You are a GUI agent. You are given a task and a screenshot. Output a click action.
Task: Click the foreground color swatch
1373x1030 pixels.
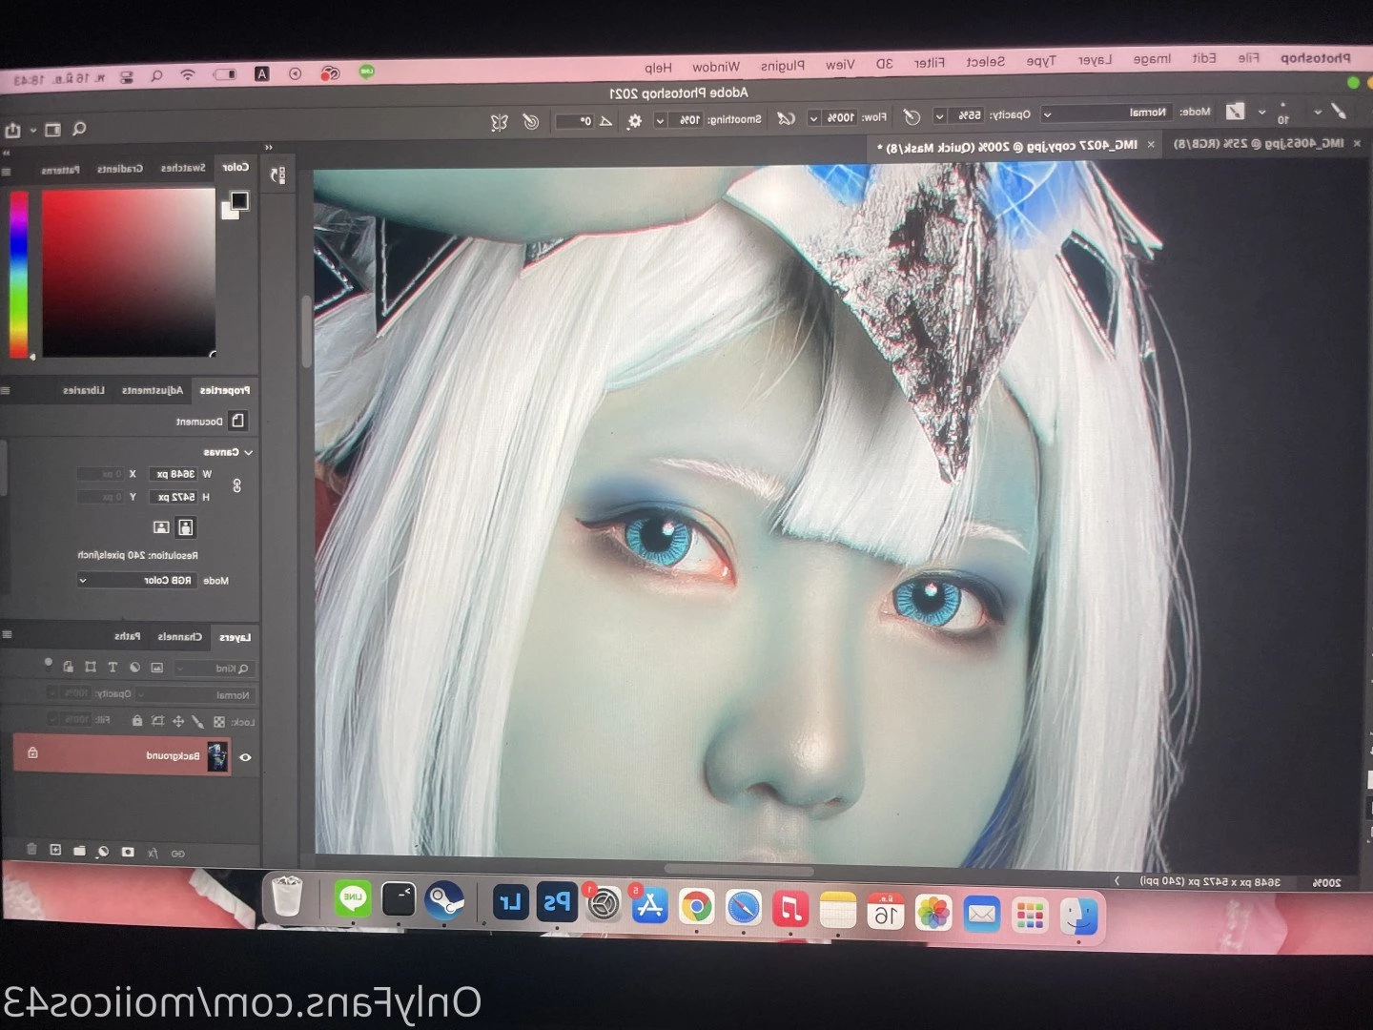click(x=239, y=200)
